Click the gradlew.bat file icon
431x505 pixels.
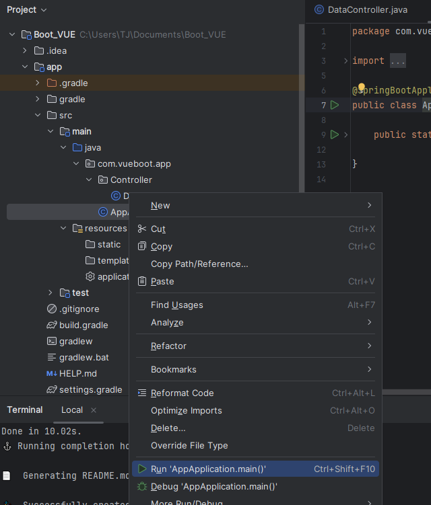tap(52, 357)
